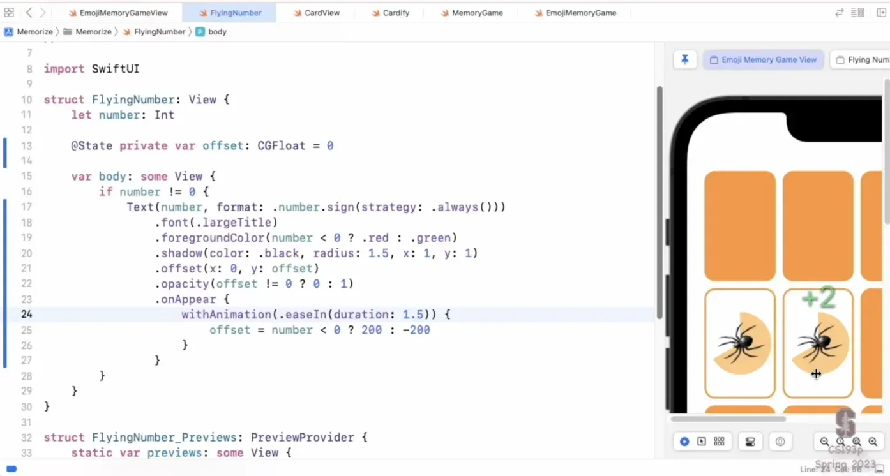Tap the spider card showing +2

point(818,343)
